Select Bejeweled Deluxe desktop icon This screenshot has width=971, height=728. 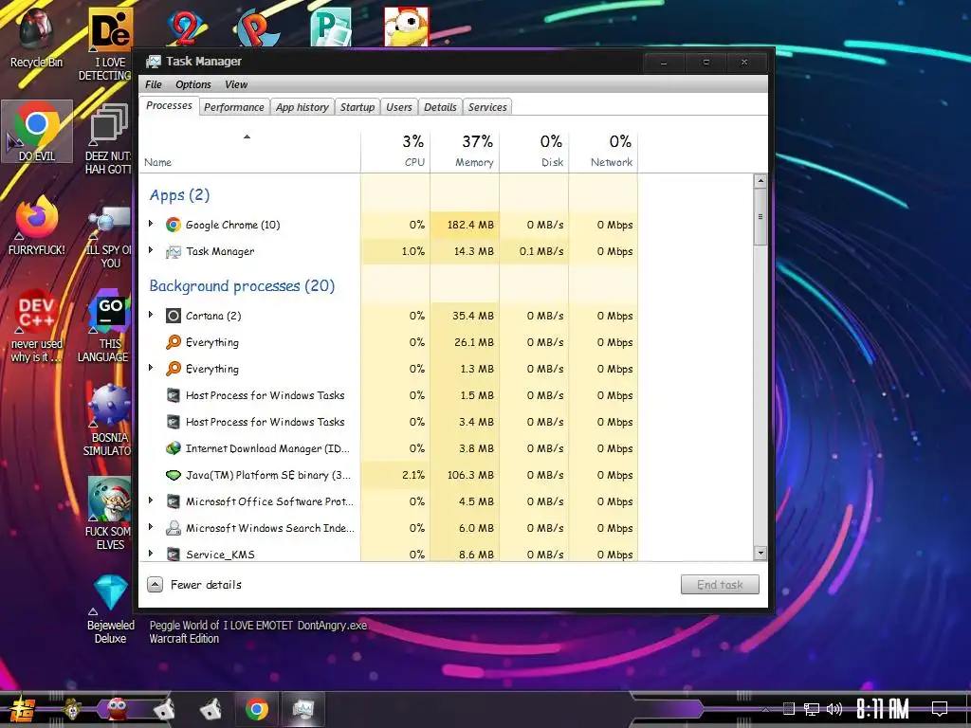pyautogui.click(x=110, y=610)
